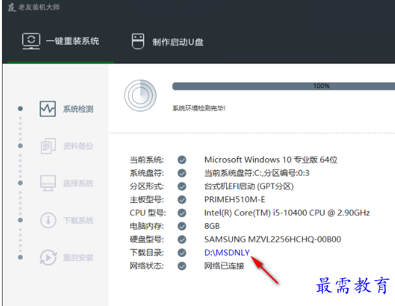This screenshot has width=395, height=306.
Task: Click the 老友装机大师 window title text
Action: click(x=39, y=7)
